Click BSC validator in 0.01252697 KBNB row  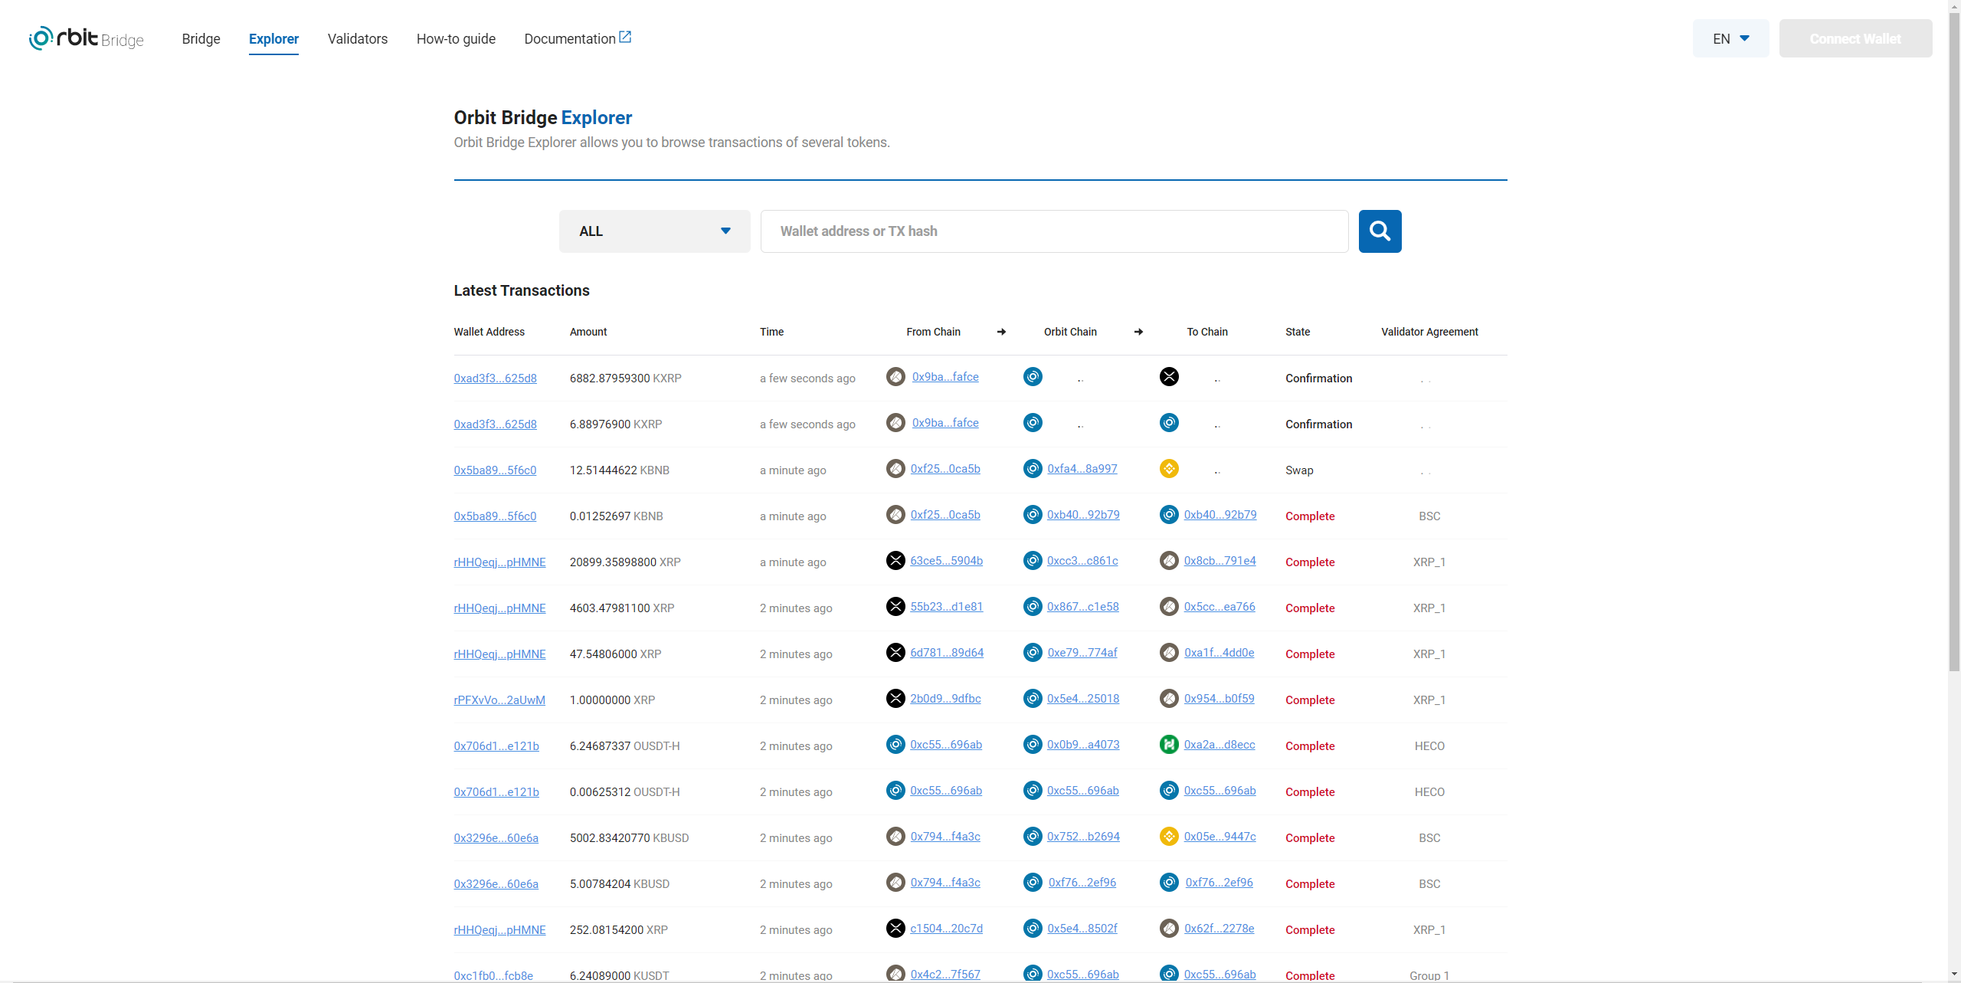(x=1429, y=516)
